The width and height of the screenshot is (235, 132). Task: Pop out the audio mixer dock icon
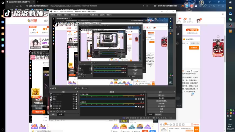coord(145,92)
